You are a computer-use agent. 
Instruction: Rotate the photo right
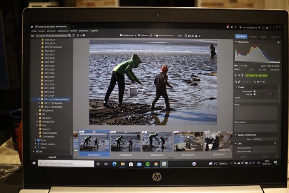239,82
